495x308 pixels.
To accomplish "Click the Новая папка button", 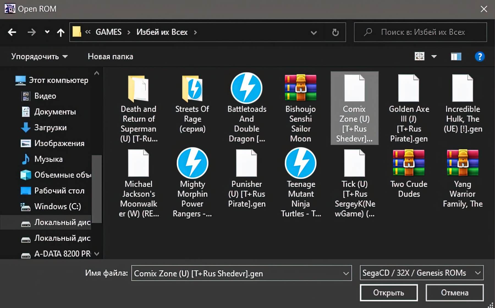I will coord(110,57).
